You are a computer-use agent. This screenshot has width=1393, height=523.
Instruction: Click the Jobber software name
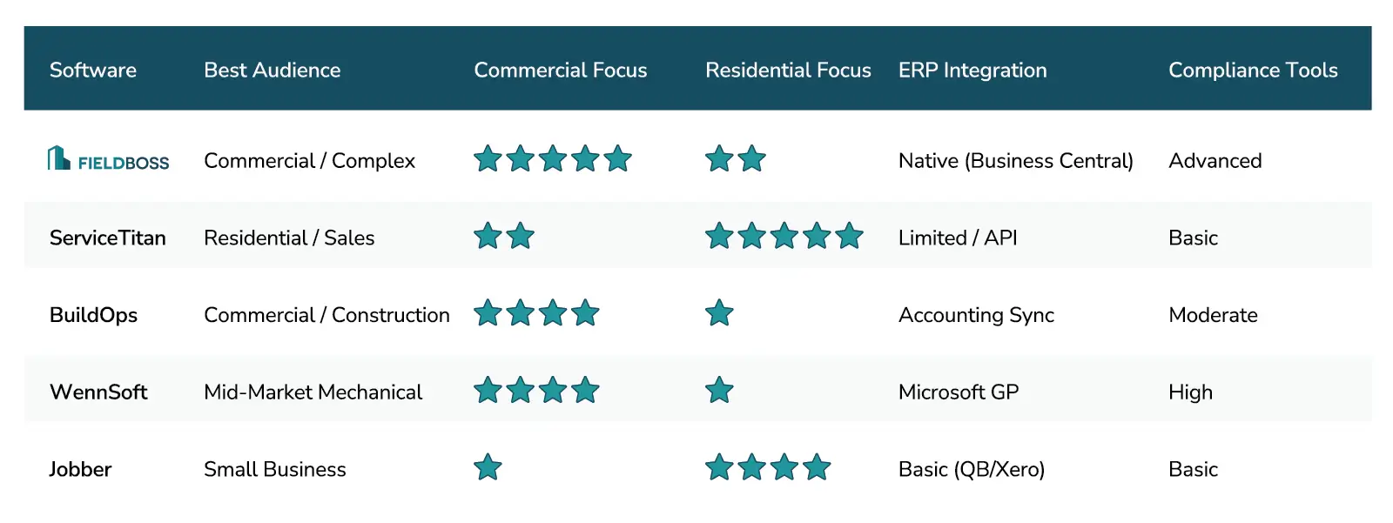pyautogui.click(x=80, y=470)
